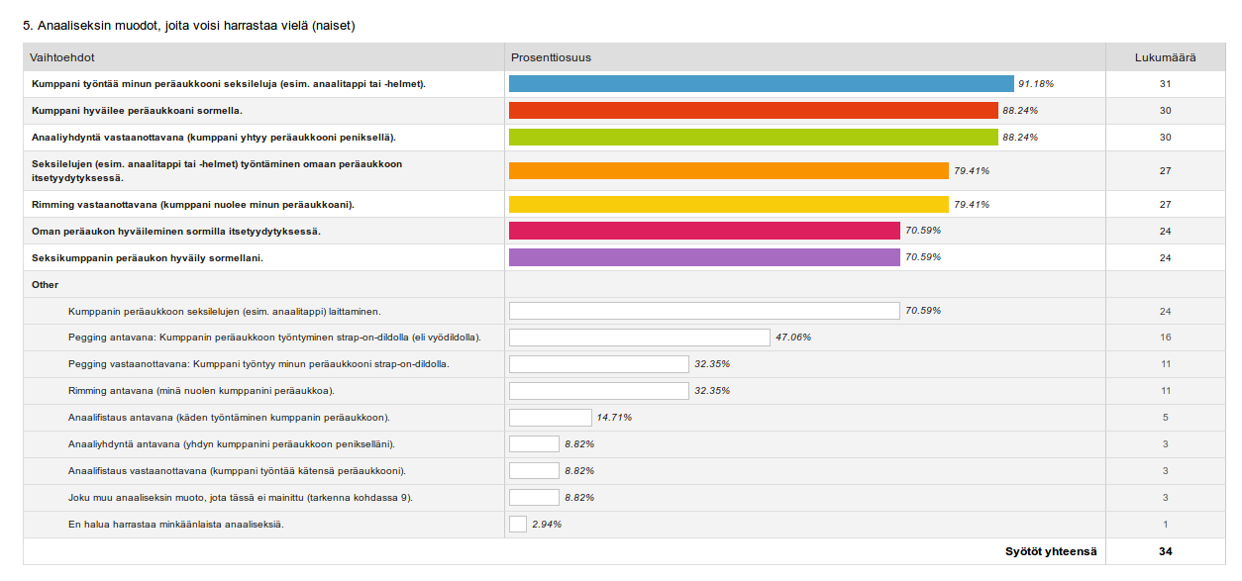The image size is (1242, 581).
Task: Click the question 5 title text
Action: (x=188, y=25)
